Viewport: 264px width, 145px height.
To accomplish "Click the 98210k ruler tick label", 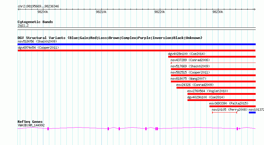I will click(101, 12).
